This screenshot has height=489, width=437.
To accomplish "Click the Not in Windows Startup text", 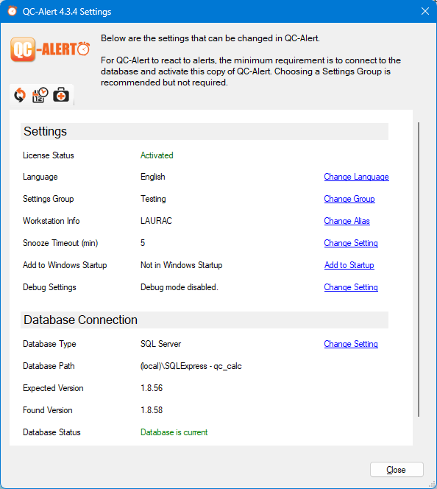I will [x=181, y=265].
